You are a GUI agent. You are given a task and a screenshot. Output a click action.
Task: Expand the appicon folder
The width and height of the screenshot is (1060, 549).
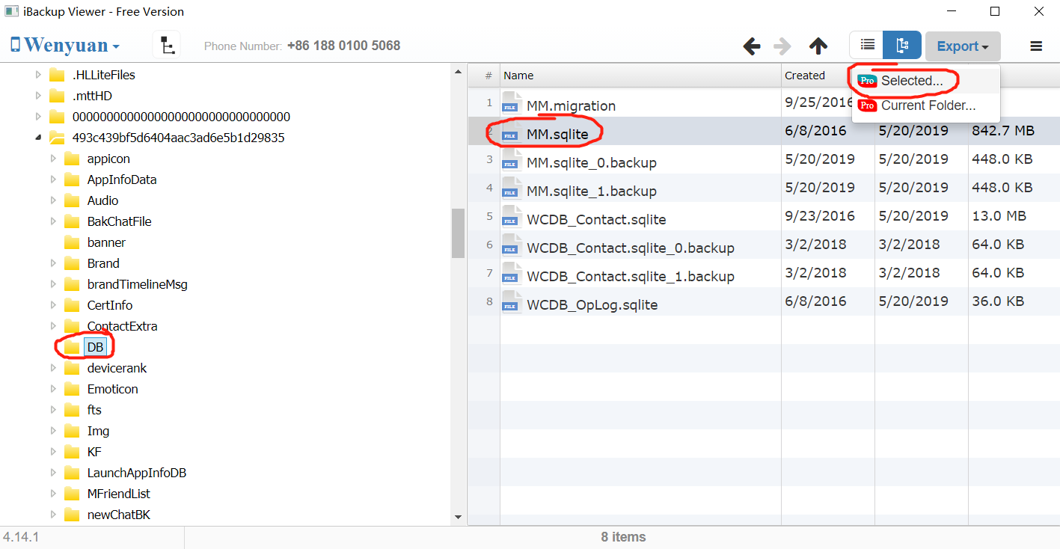click(x=53, y=159)
